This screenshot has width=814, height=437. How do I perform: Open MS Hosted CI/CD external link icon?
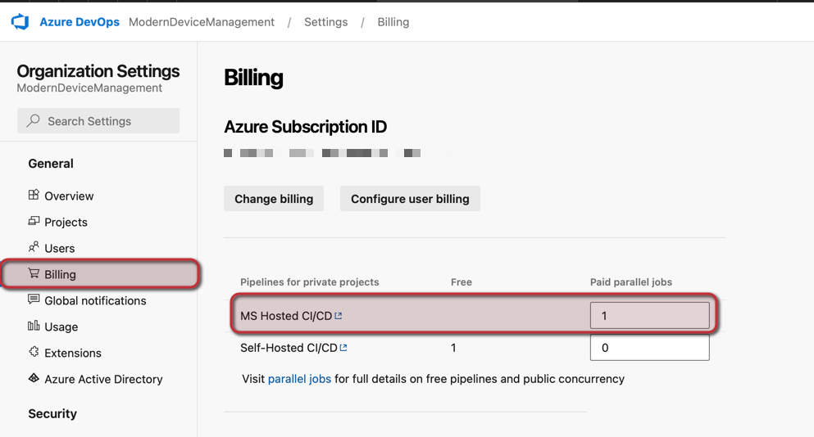(339, 316)
